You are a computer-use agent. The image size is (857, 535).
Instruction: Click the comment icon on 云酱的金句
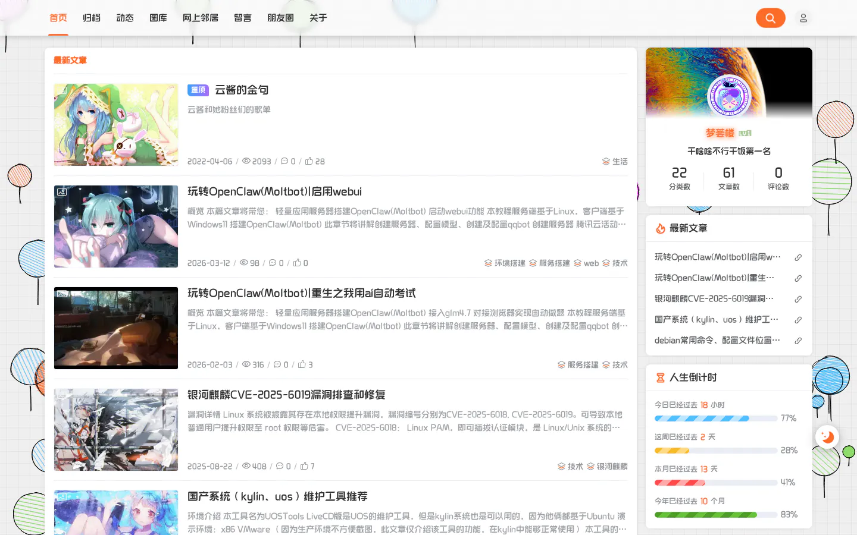point(284,161)
